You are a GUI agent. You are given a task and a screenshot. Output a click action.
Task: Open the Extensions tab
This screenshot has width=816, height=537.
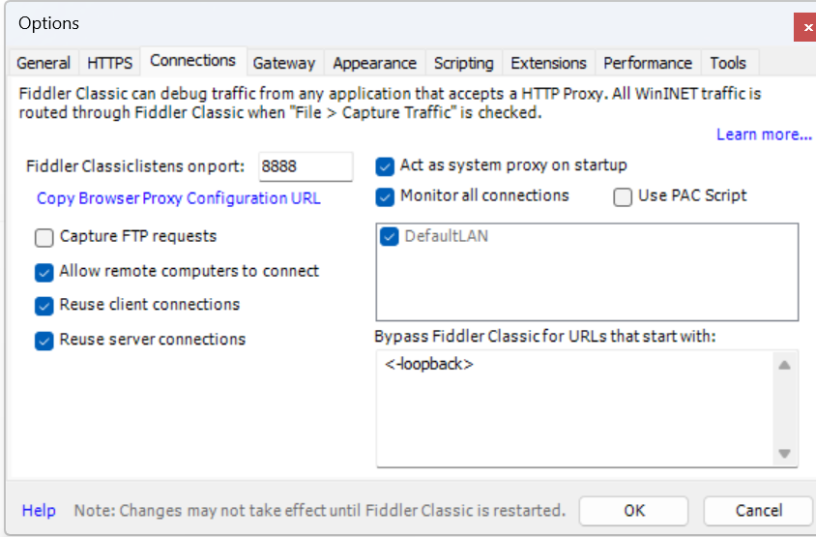coord(548,63)
